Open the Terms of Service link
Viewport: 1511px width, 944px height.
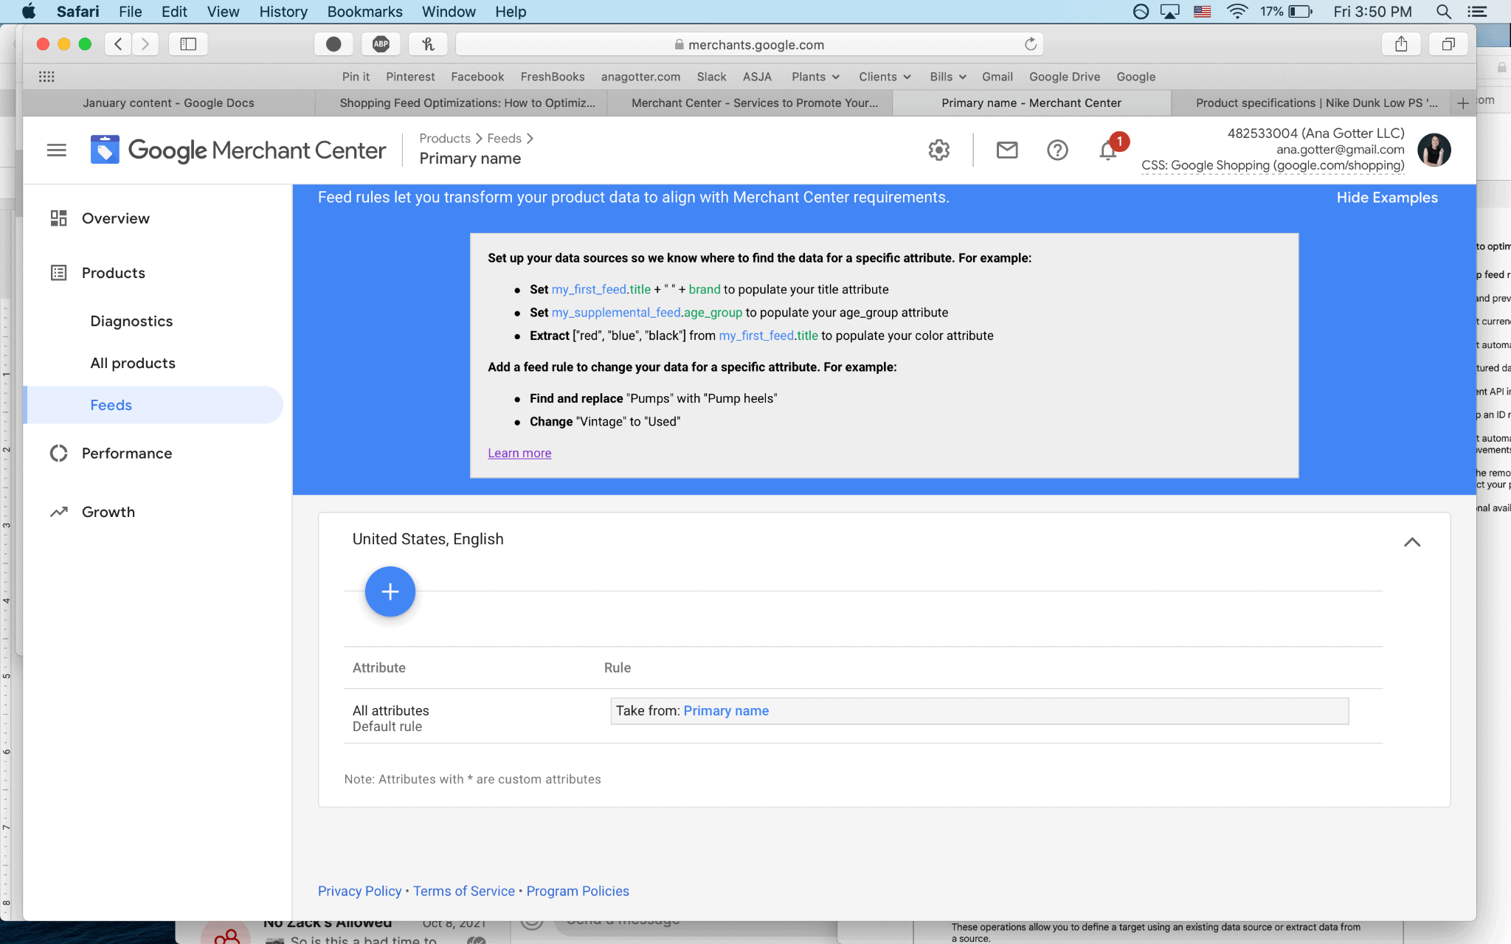click(x=464, y=891)
